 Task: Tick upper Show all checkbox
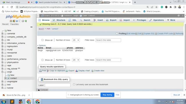[42, 40]
